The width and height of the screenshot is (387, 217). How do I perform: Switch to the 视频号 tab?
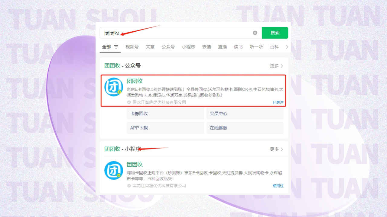coord(132,47)
